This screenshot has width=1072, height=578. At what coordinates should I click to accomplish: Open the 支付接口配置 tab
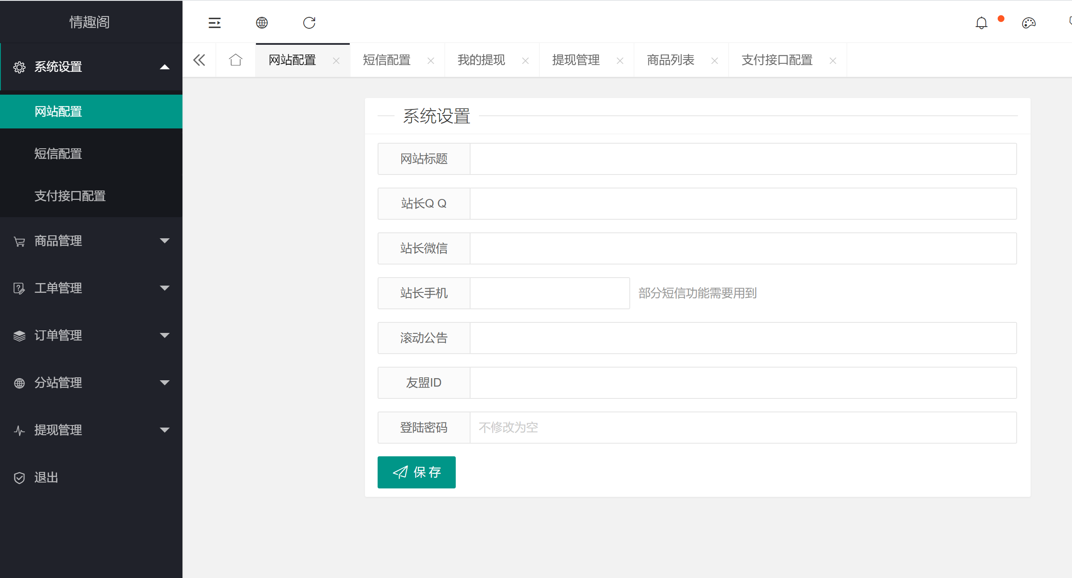click(x=777, y=60)
